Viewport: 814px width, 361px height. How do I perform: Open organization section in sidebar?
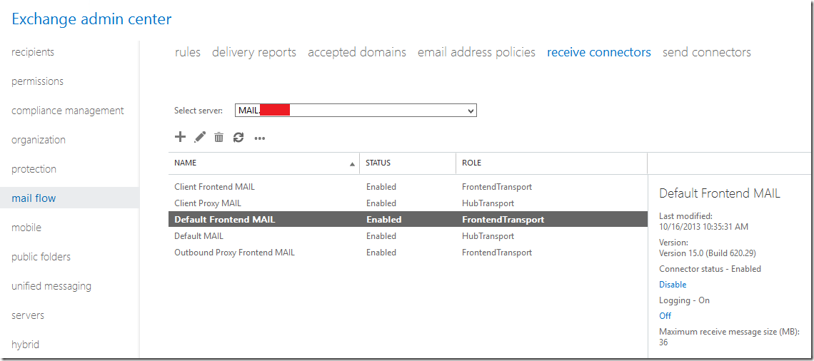click(x=39, y=140)
